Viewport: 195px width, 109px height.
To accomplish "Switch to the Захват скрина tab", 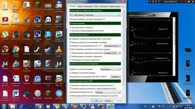I will pyautogui.click(x=115, y=6).
